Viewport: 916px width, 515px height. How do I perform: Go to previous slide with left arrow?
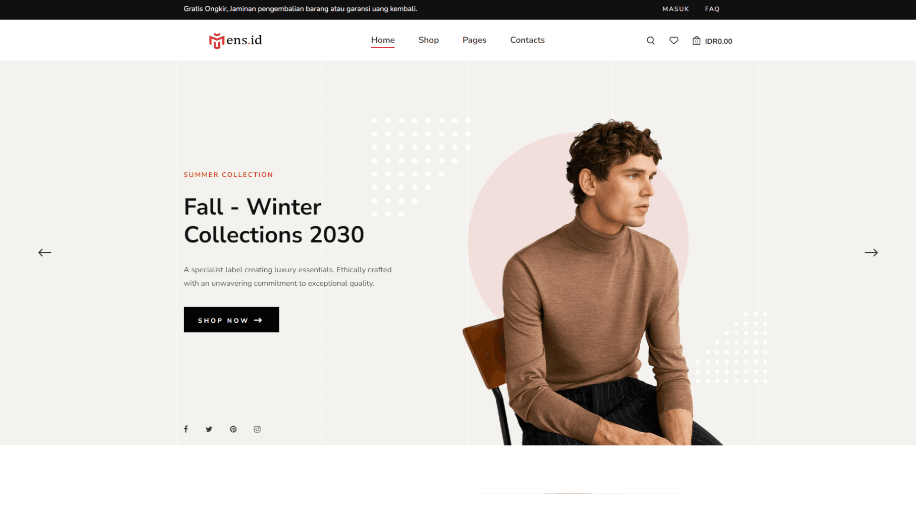(x=45, y=253)
